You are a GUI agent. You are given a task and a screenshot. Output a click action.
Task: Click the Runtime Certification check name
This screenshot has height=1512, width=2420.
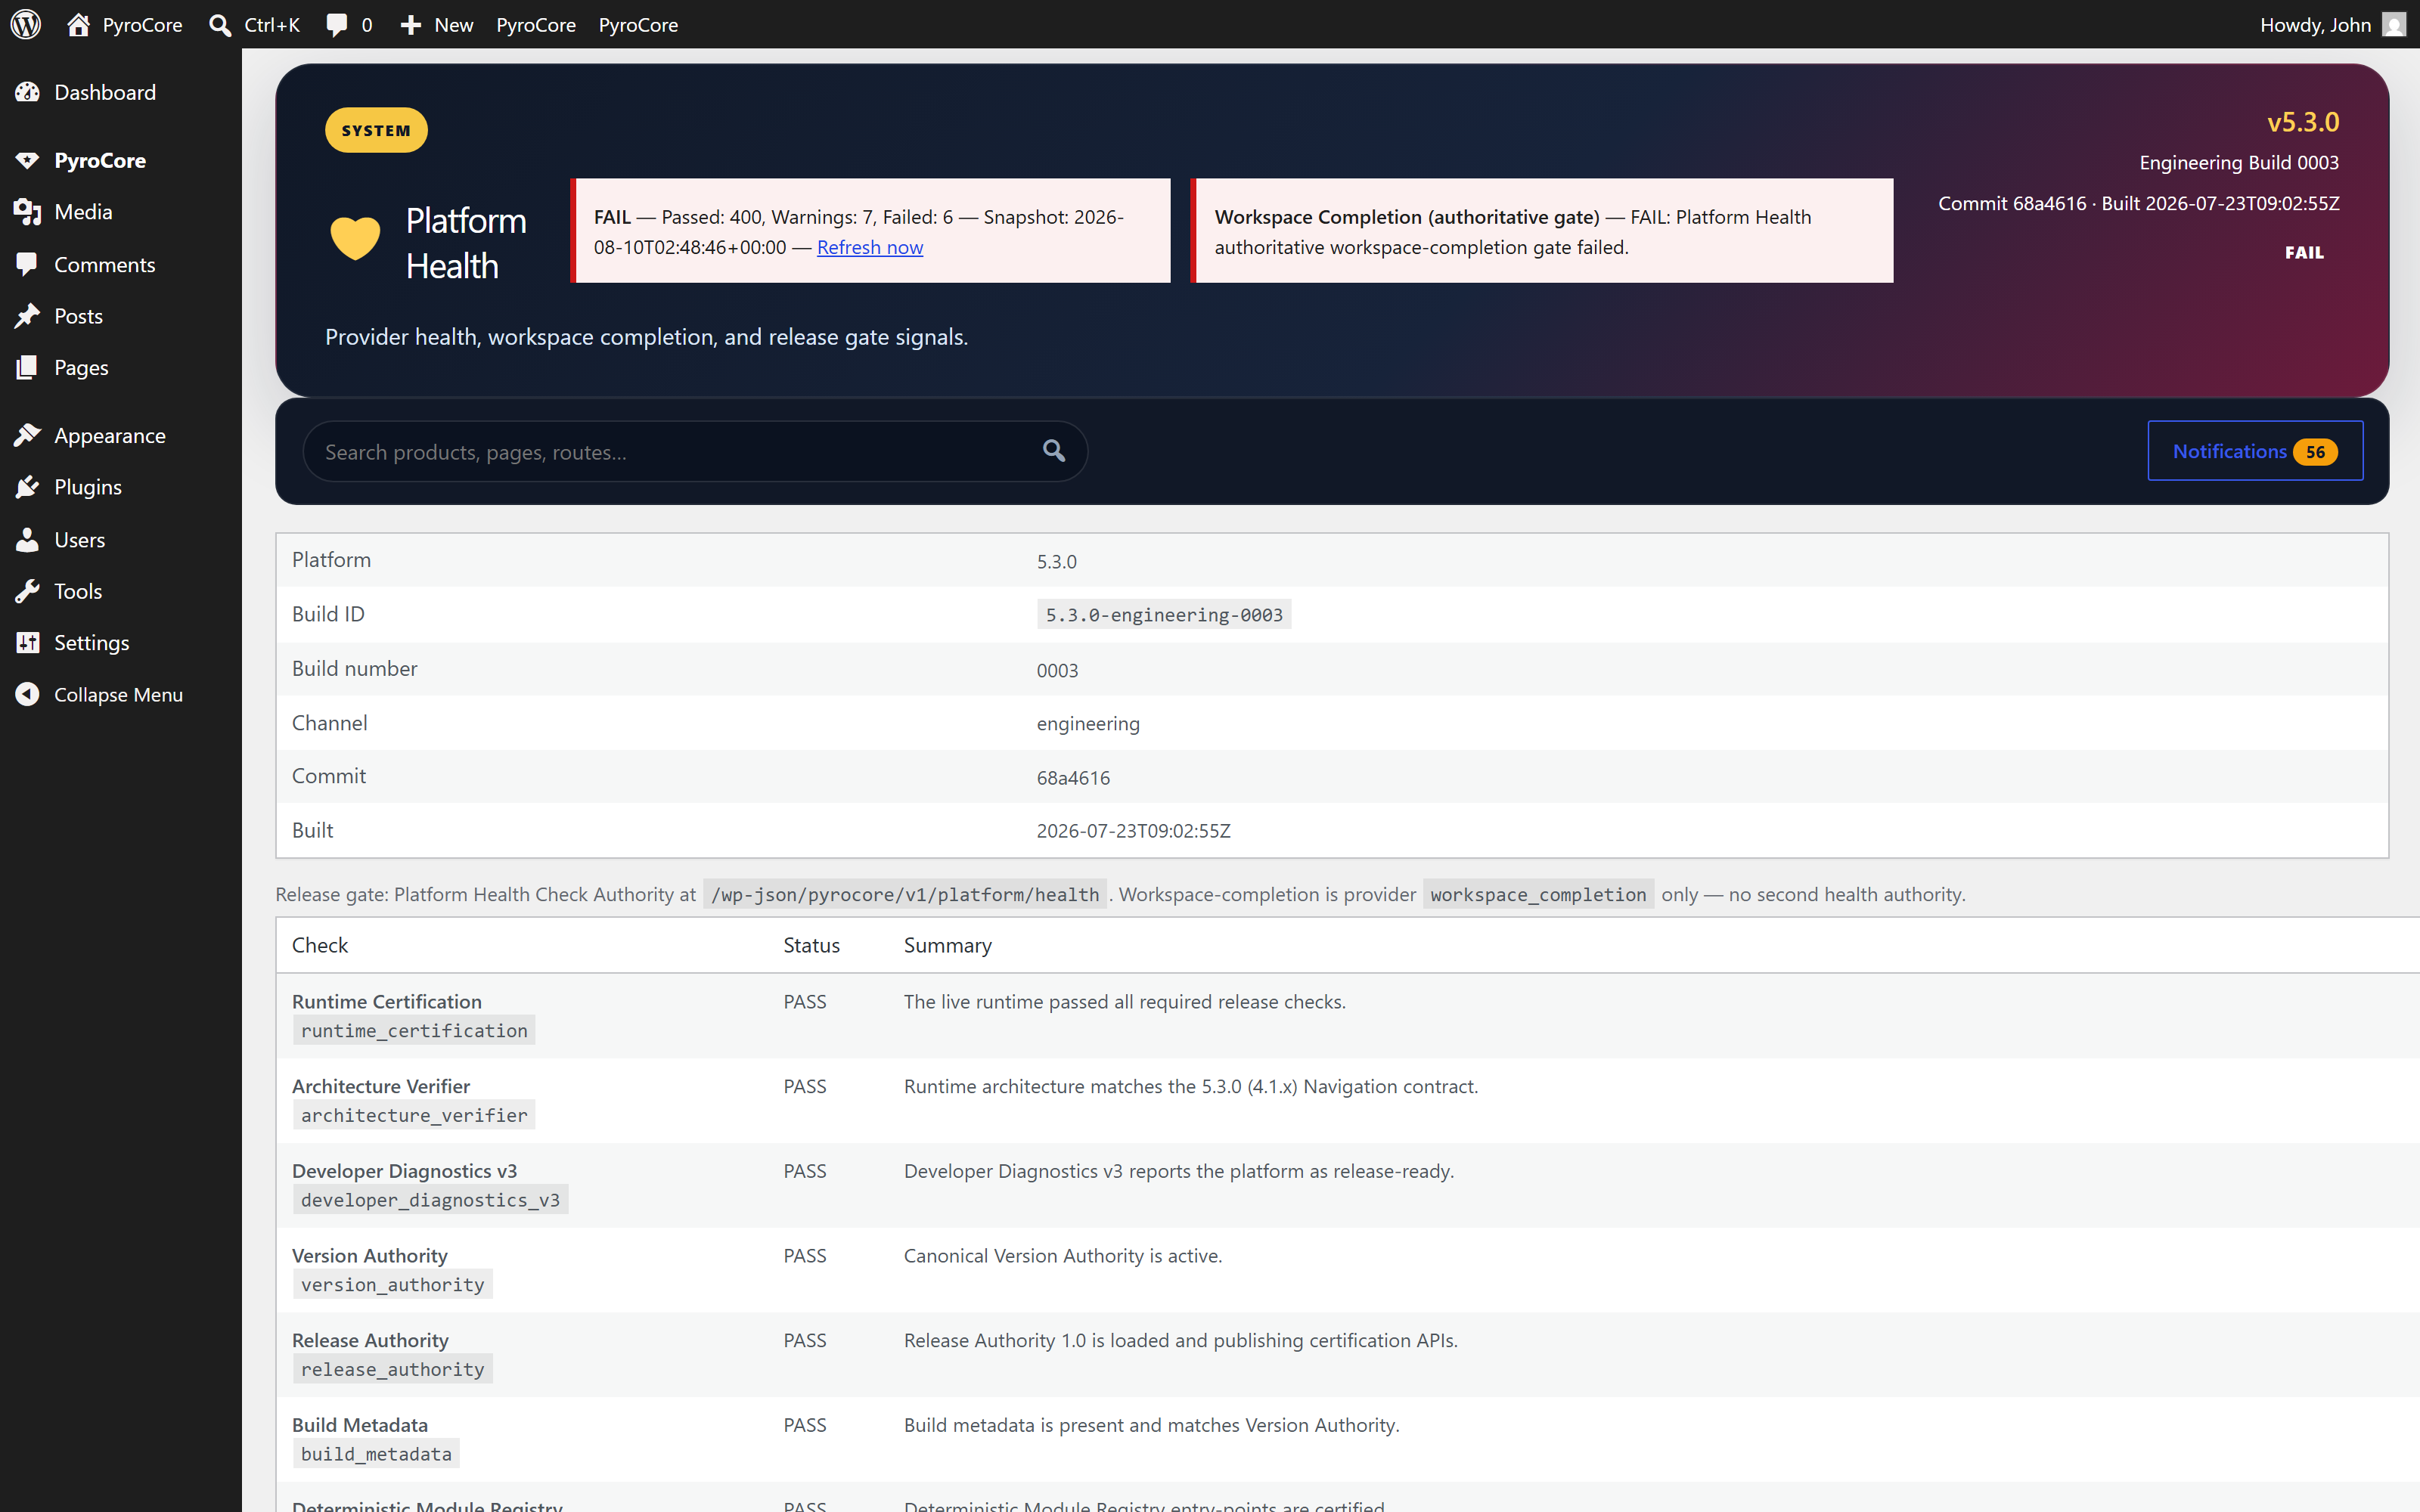point(387,1002)
